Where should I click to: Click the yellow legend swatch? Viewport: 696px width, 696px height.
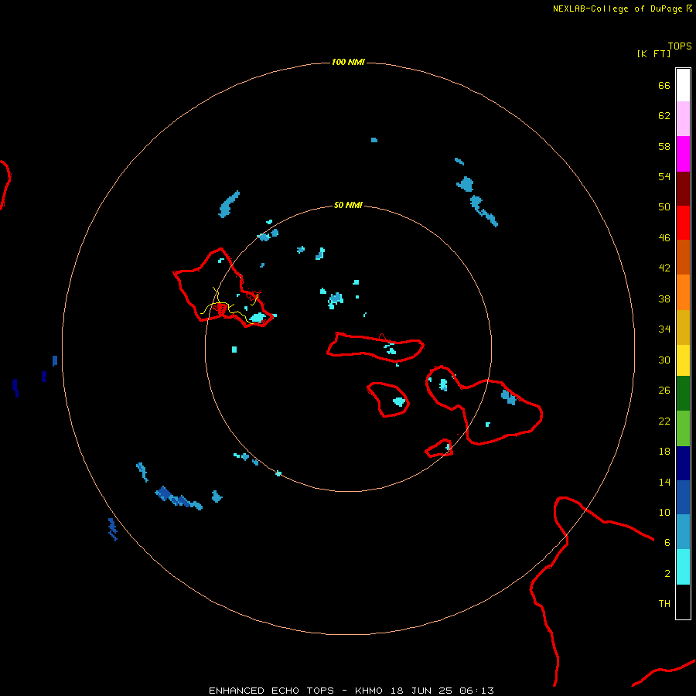(x=683, y=360)
